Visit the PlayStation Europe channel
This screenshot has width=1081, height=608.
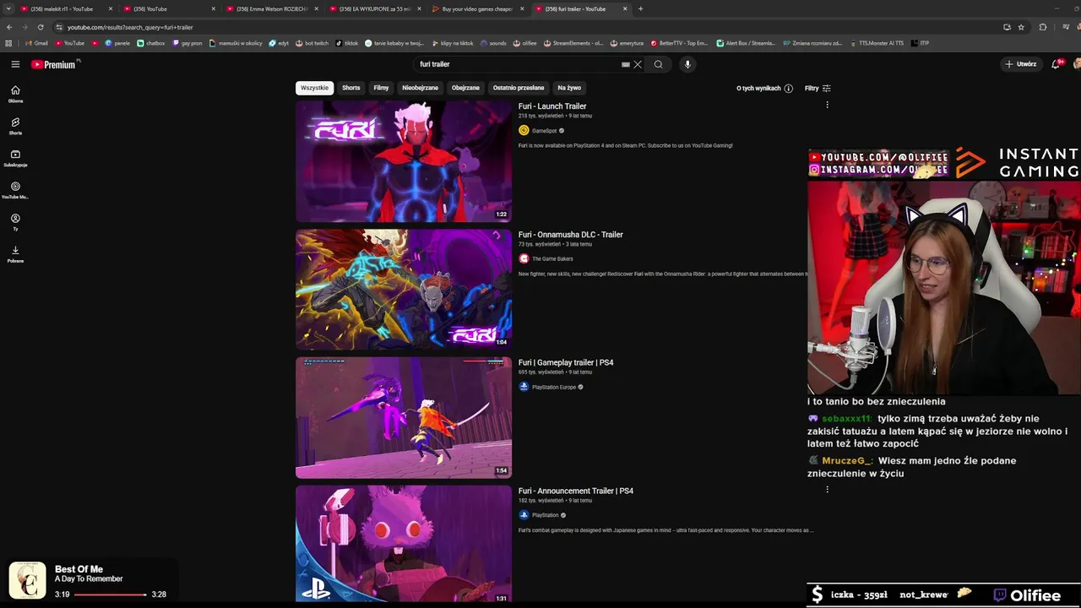(x=554, y=387)
